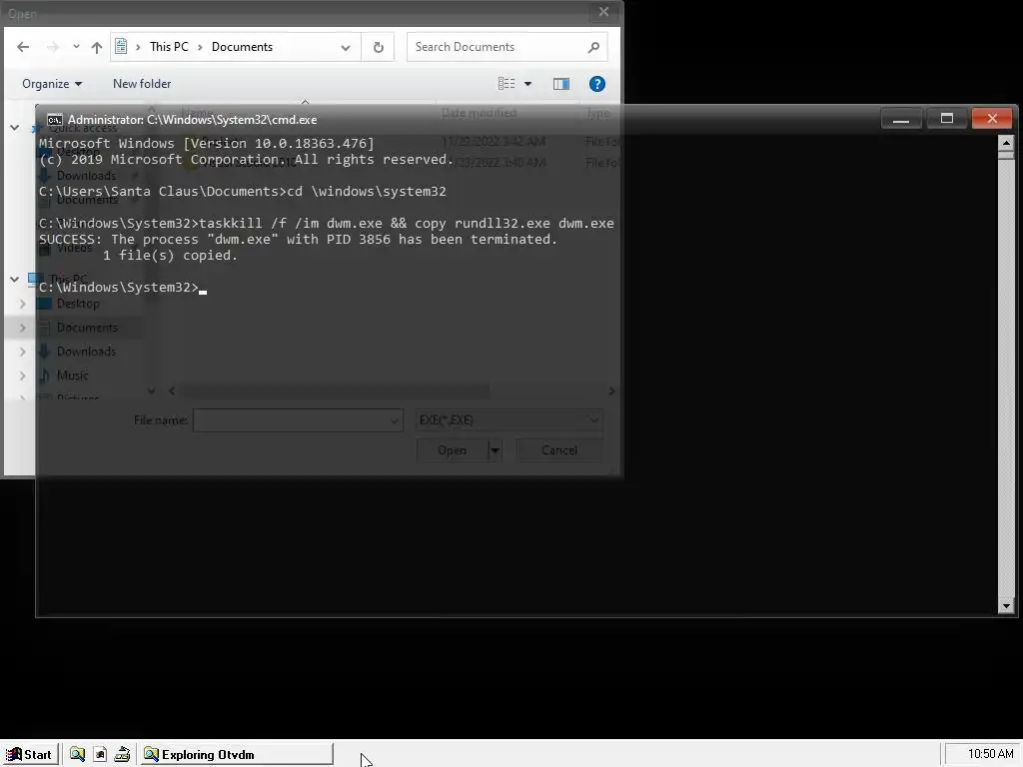Click the document icon in address bar
The height and width of the screenshot is (767, 1023).
tap(121, 46)
